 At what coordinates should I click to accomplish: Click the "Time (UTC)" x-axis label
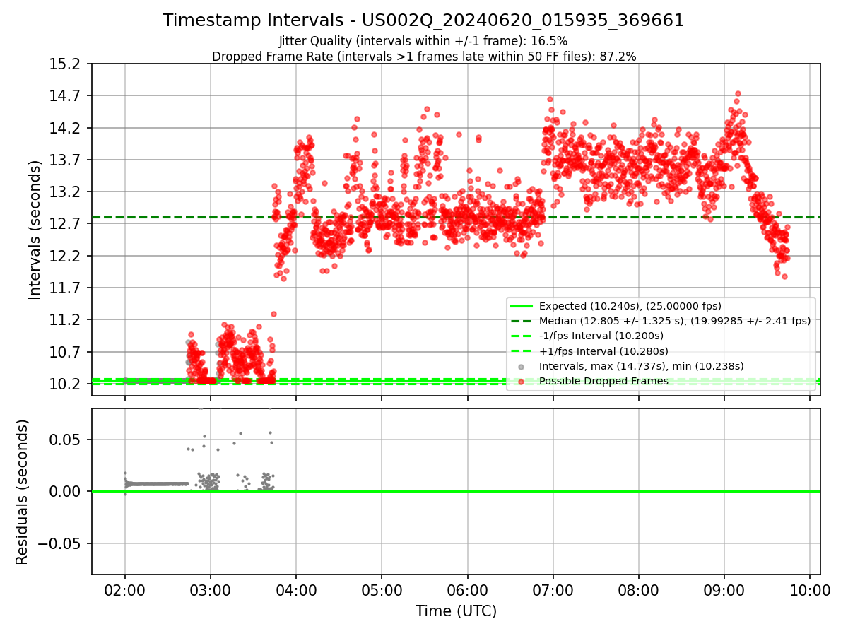456,611
